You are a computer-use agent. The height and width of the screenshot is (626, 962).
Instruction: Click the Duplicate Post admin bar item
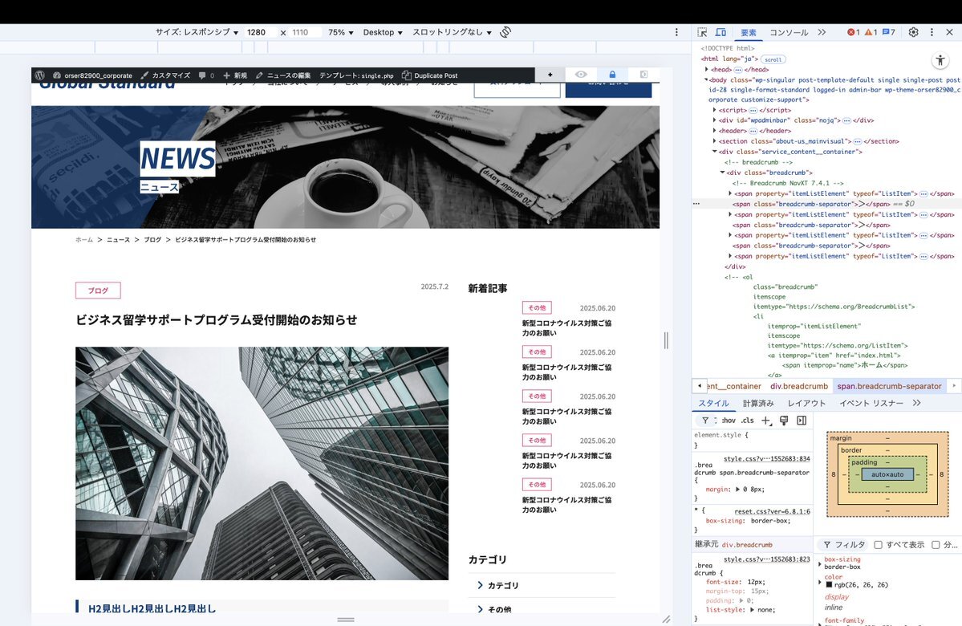tap(429, 75)
